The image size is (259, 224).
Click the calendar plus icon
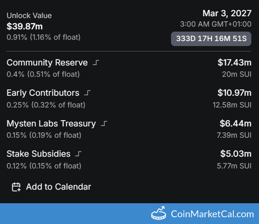tap(16, 187)
